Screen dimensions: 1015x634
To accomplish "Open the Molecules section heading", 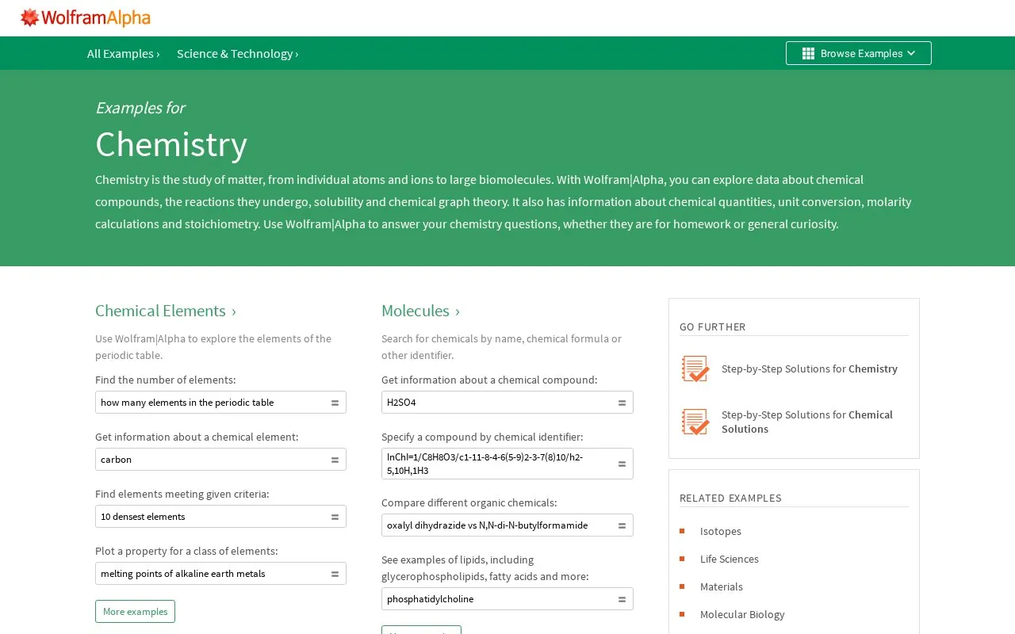I will (420, 311).
